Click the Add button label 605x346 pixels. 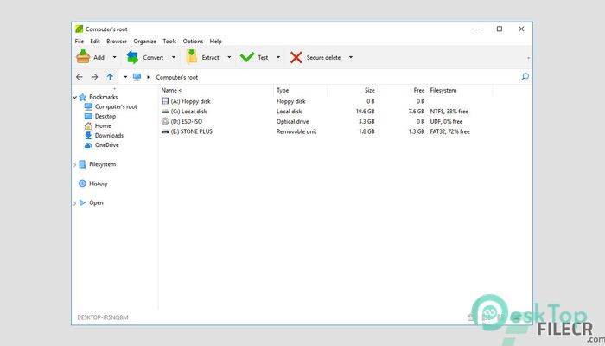[99, 58]
